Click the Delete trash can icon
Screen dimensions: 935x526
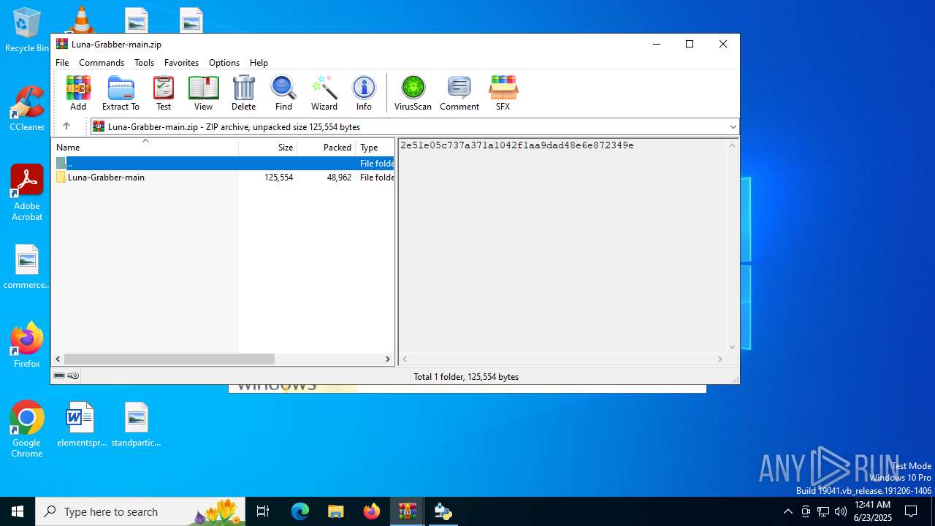pyautogui.click(x=243, y=93)
